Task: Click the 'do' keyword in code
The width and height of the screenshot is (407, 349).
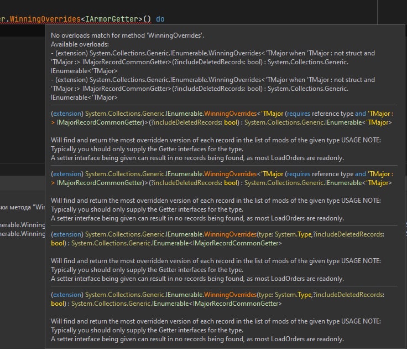Action: click(160, 19)
